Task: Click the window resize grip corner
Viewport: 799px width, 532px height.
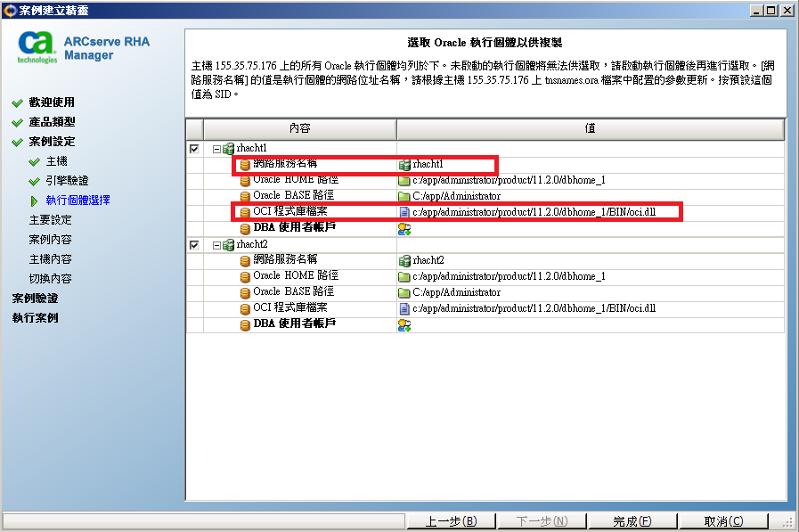Action: pos(789,522)
